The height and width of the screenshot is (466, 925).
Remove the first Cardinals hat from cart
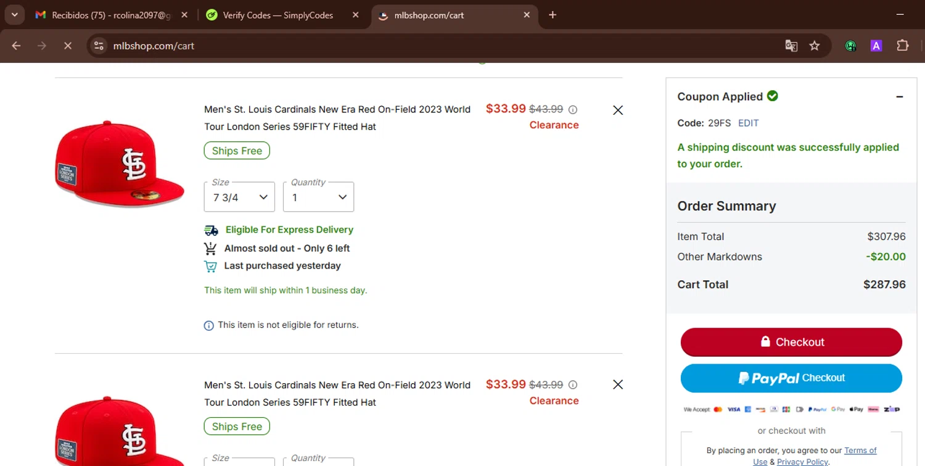tap(617, 110)
